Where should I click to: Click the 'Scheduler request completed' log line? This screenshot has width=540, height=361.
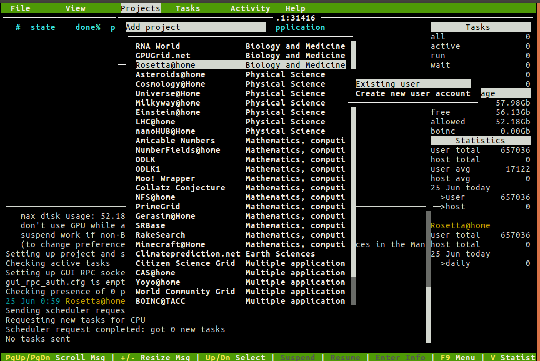116,329
